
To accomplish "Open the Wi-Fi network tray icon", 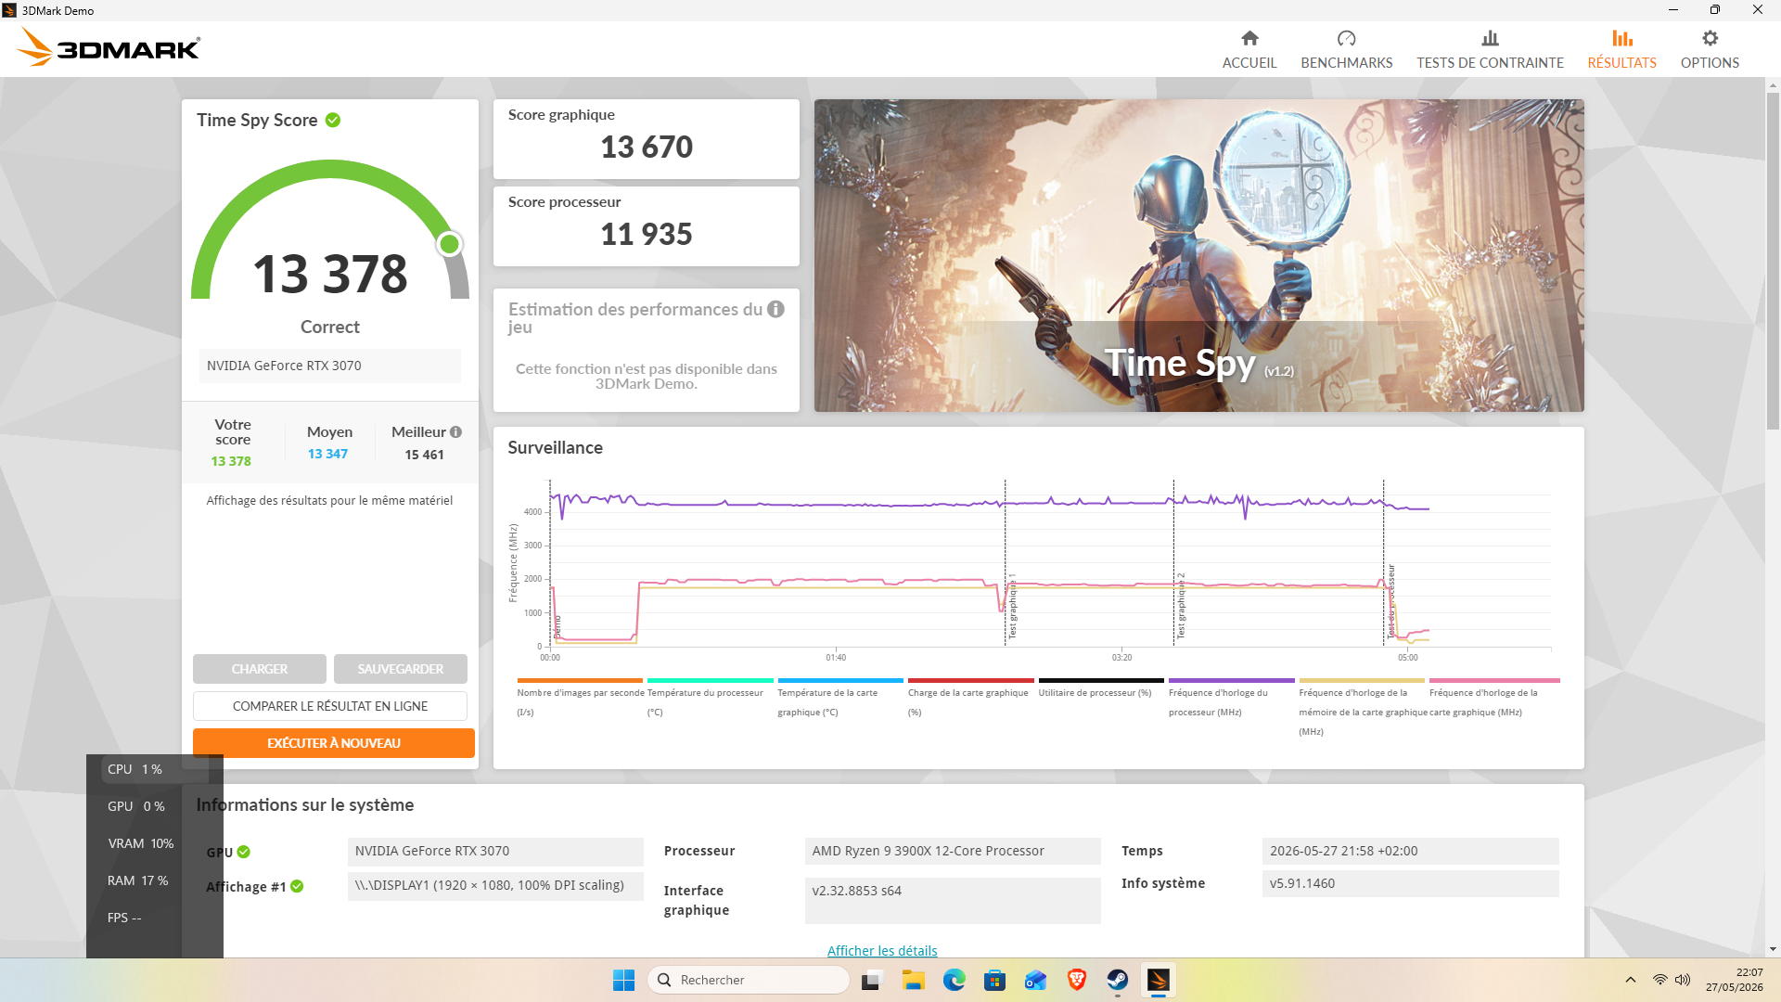I will (1659, 980).
